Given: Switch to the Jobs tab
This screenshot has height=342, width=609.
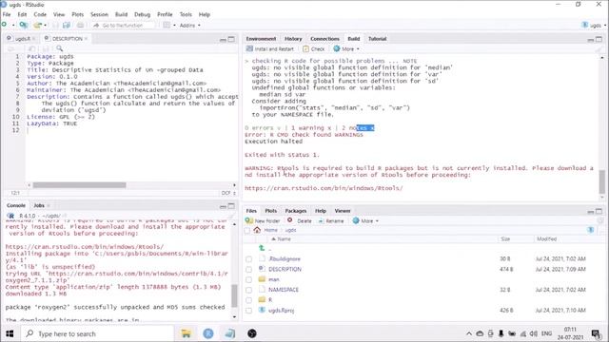Looking at the screenshot, I should [39, 205].
